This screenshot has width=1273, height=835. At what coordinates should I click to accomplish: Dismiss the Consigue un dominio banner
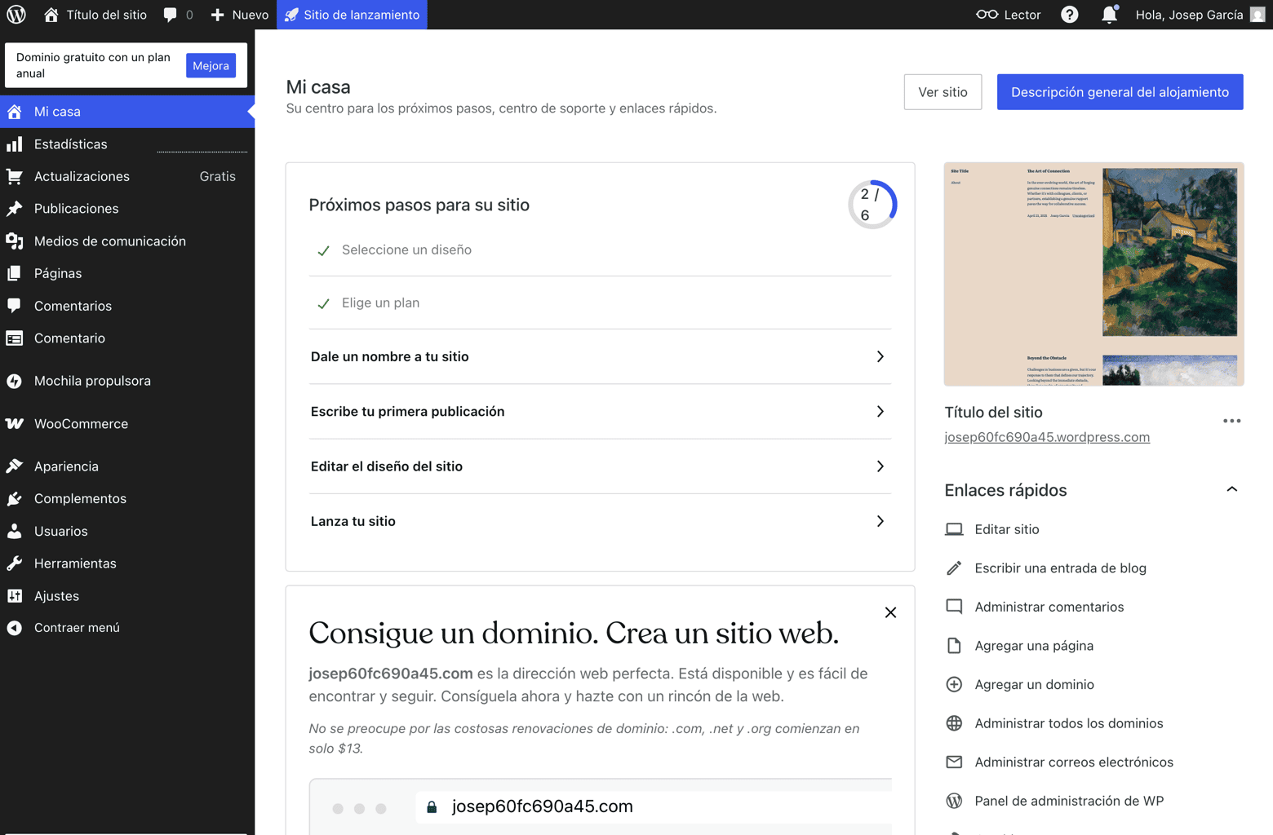(890, 612)
